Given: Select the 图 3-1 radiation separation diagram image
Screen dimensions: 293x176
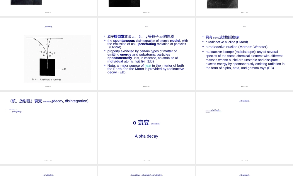Looking at the screenshot, I should tap(57, 59).
